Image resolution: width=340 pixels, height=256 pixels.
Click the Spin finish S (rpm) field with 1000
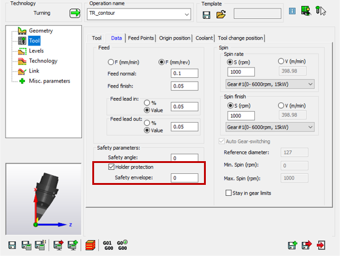pos(241,116)
